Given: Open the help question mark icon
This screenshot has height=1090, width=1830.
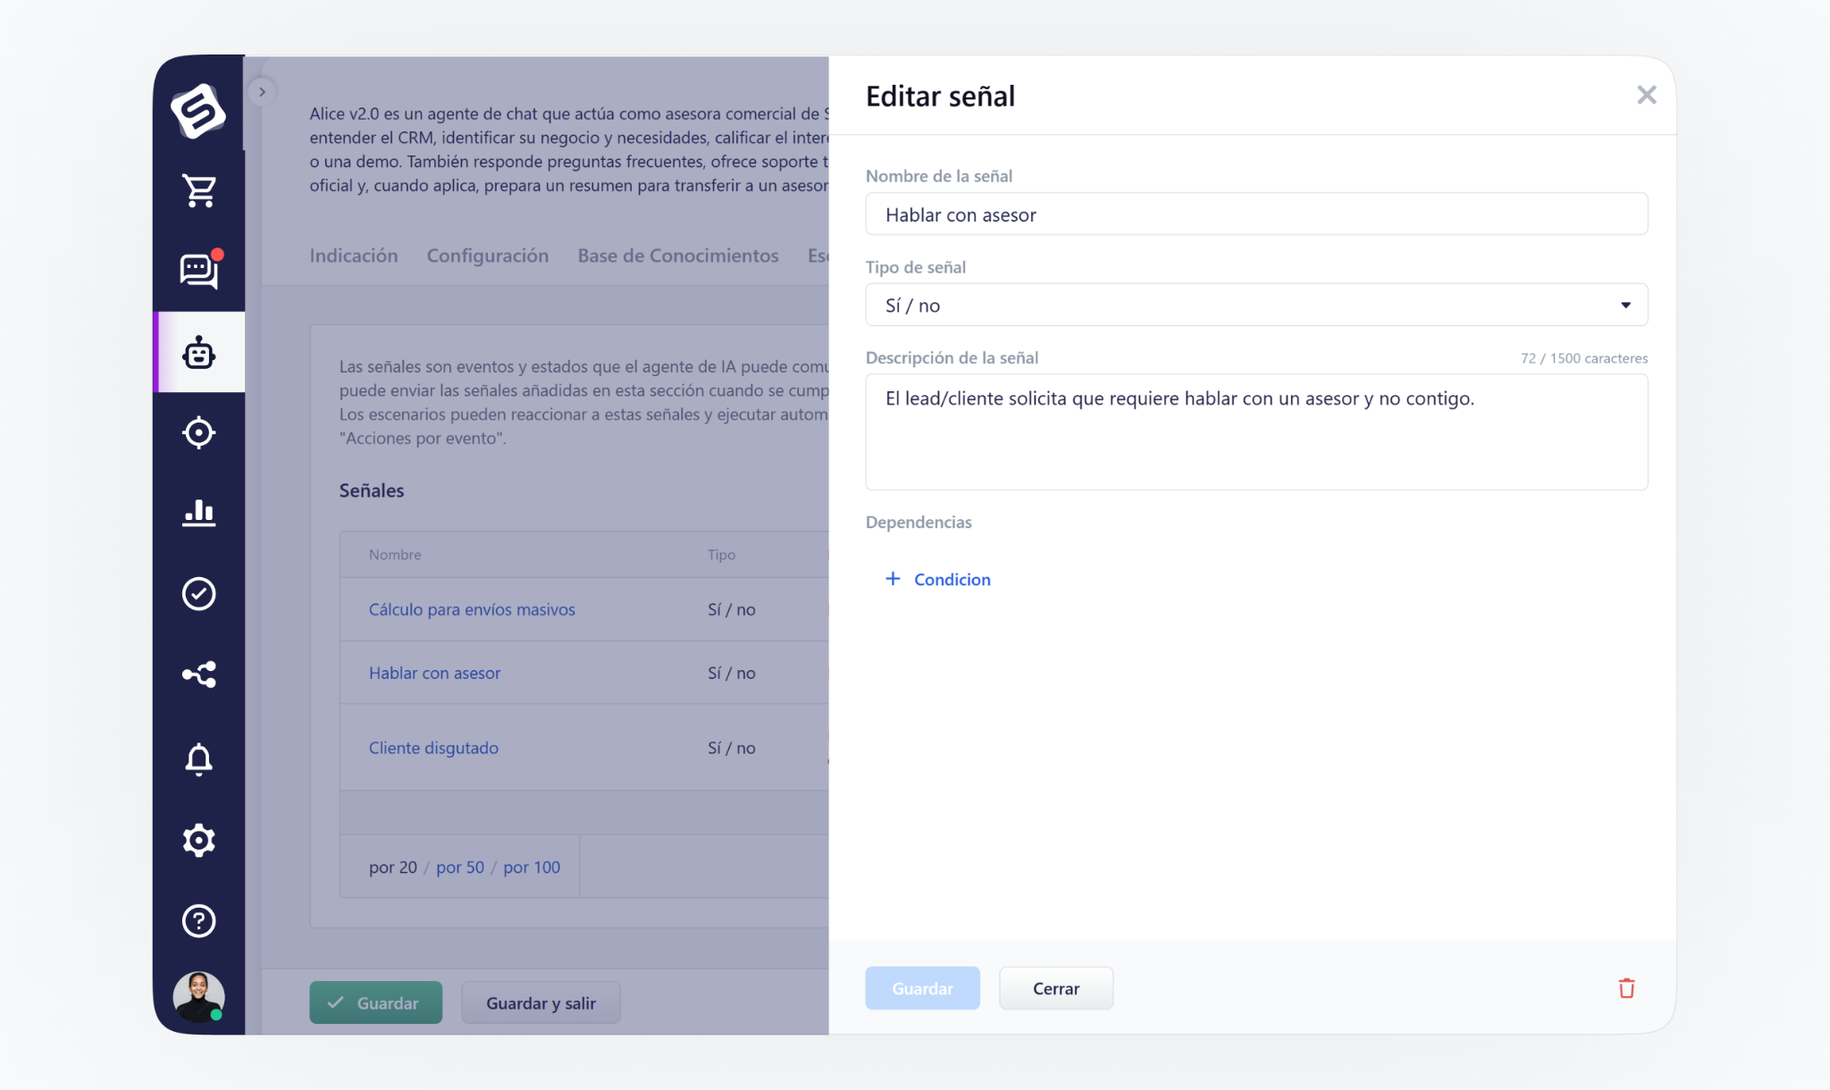Looking at the screenshot, I should pyautogui.click(x=198, y=920).
